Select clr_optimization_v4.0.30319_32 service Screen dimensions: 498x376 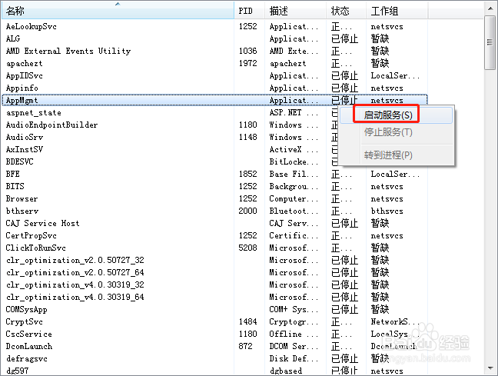(75, 284)
